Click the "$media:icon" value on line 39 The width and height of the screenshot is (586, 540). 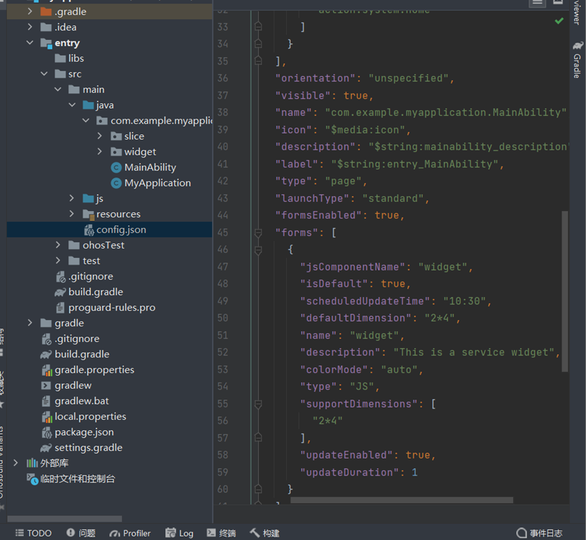[365, 130]
